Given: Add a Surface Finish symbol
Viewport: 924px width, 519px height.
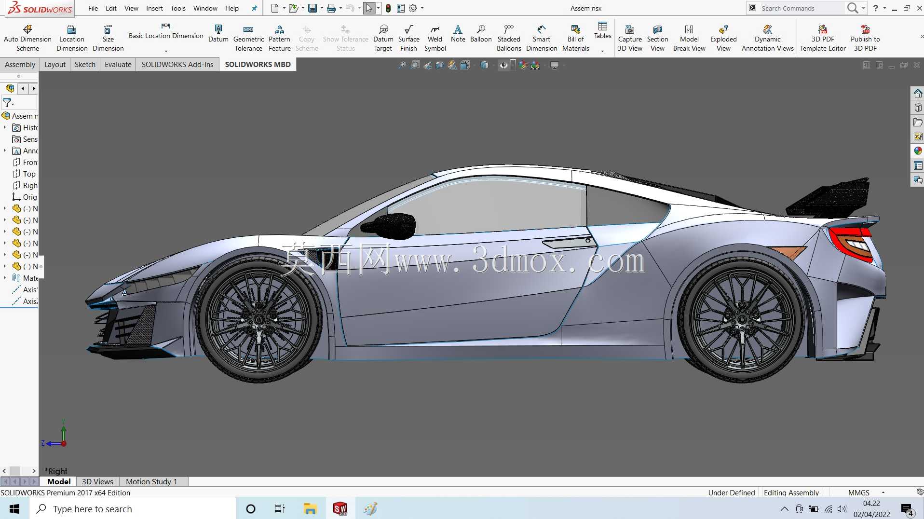Looking at the screenshot, I should coord(408,38).
